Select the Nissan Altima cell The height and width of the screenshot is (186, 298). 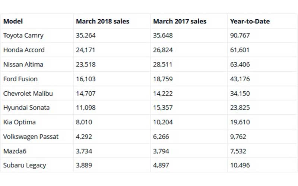click(x=23, y=65)
